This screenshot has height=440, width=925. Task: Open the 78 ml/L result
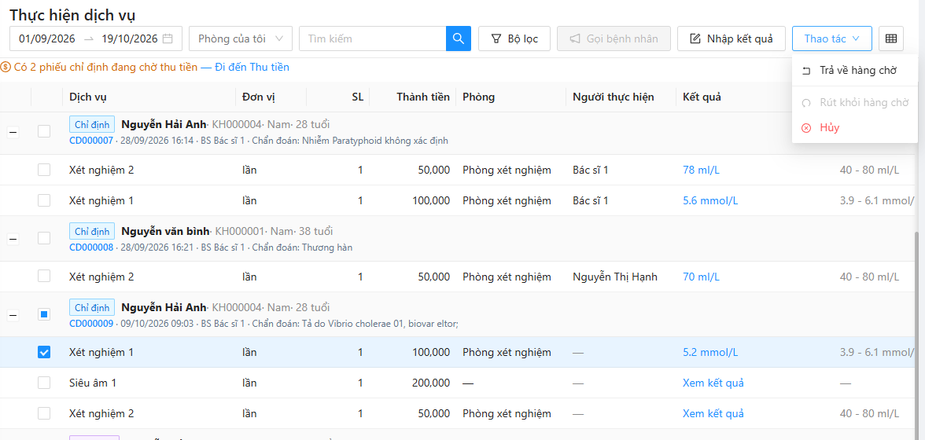(x=702, y=170)
